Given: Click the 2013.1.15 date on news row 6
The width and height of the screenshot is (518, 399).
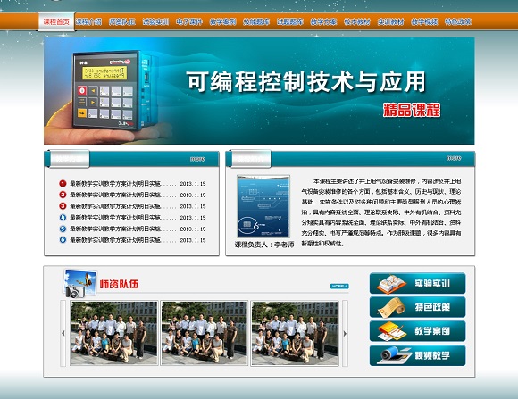Looking at the screenshot, I should (x=193, y=240).
